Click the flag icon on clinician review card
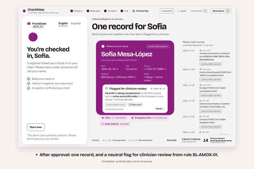 [x=107, y=89]
